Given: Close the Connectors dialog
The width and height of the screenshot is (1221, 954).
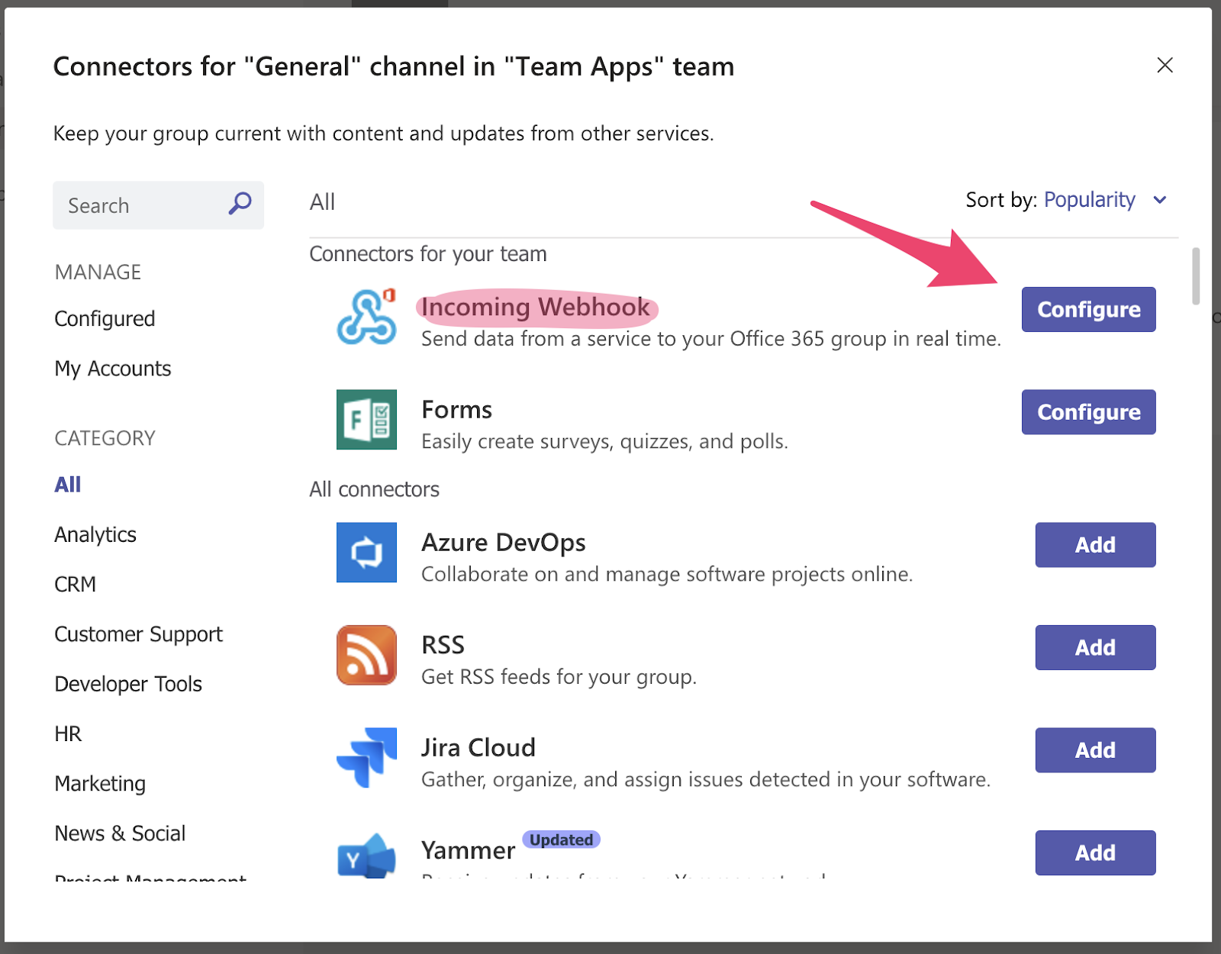Looking at the screenshot, I should [1165, 65].
